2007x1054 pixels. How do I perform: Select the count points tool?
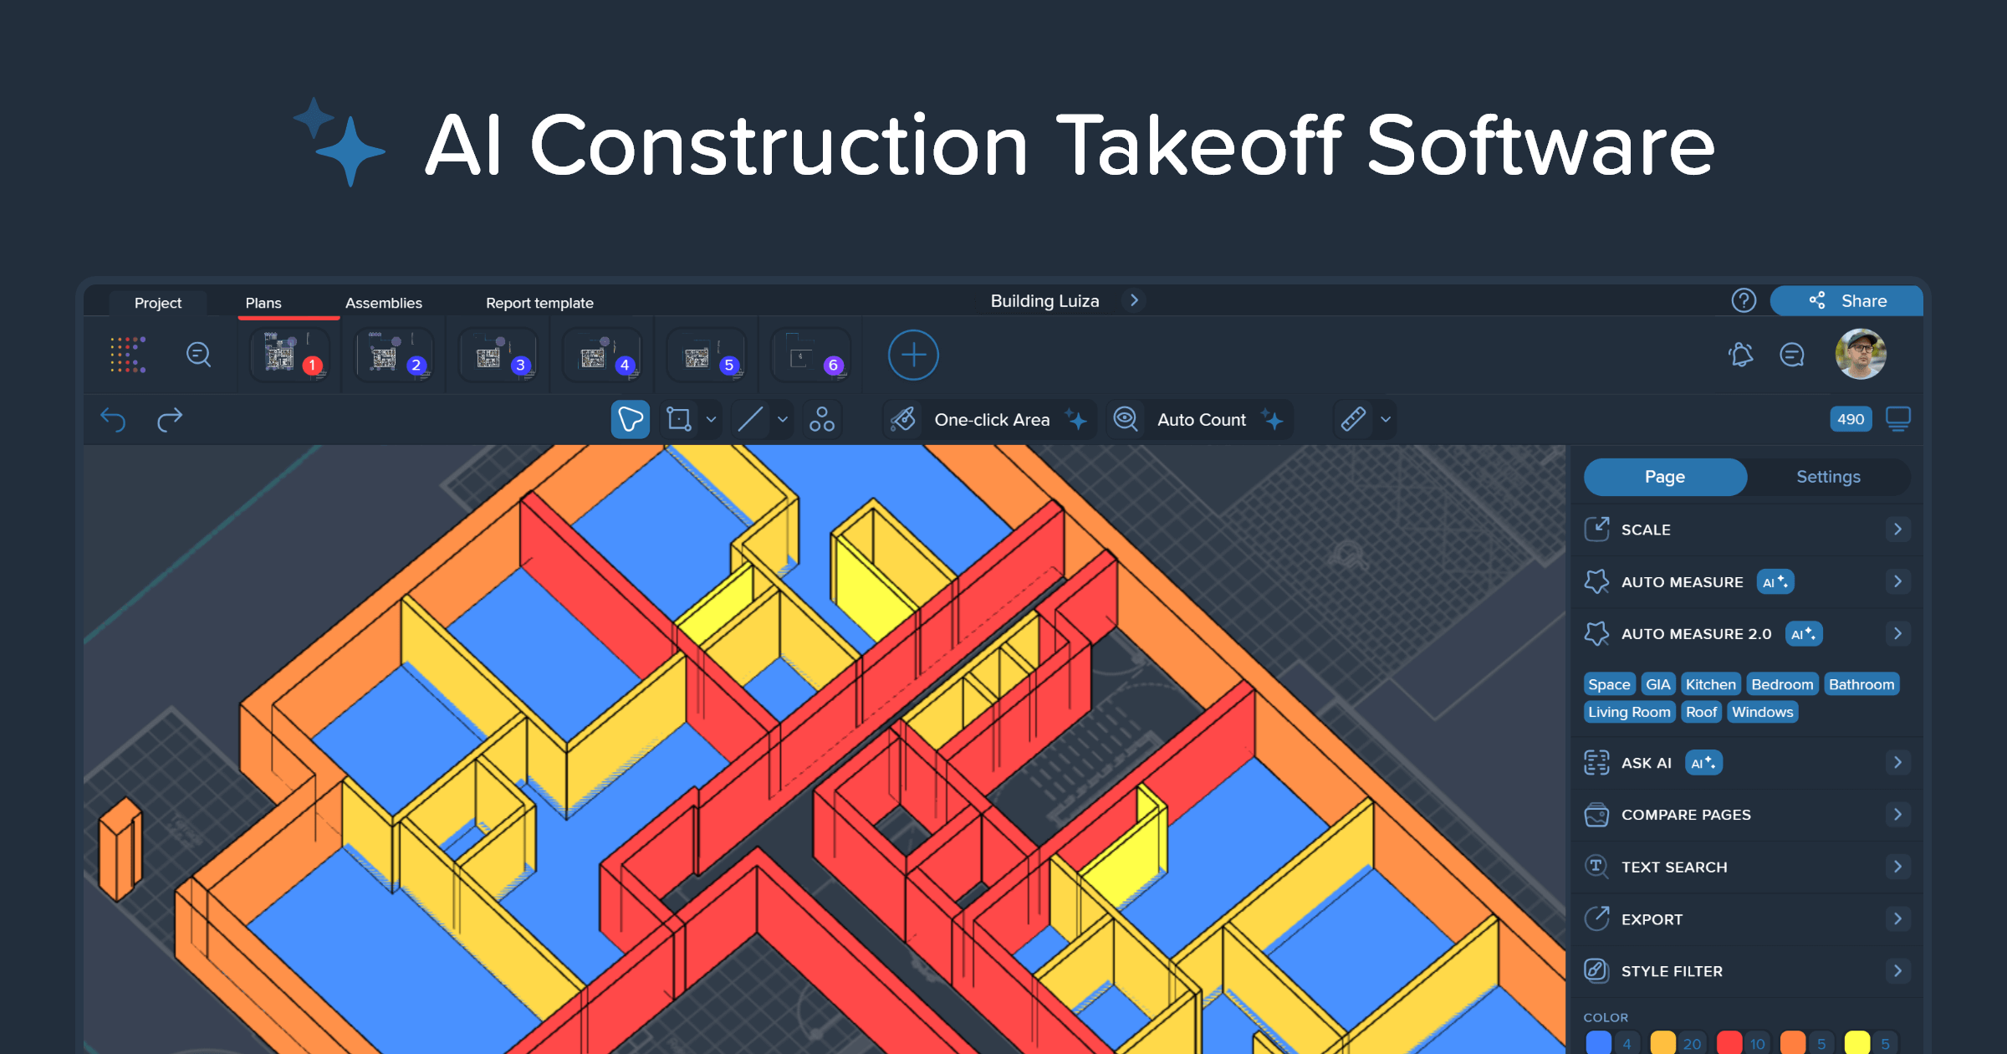click(x=822, y=419)
